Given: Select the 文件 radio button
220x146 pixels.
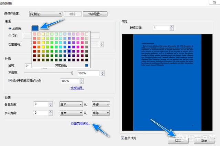Looking at the screenshot, I should [10, 35].
